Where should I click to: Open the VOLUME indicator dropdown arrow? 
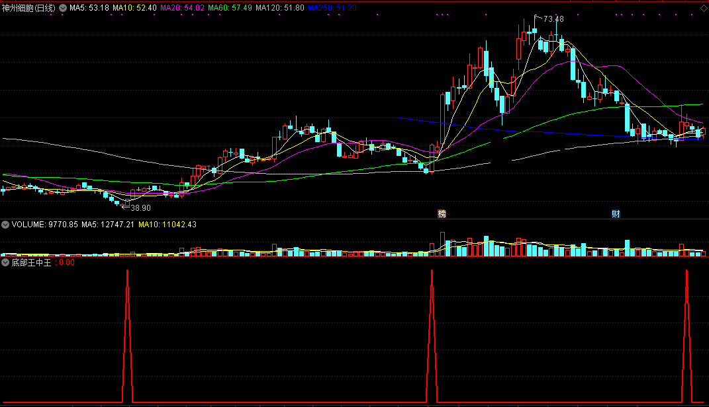[5, 224]
